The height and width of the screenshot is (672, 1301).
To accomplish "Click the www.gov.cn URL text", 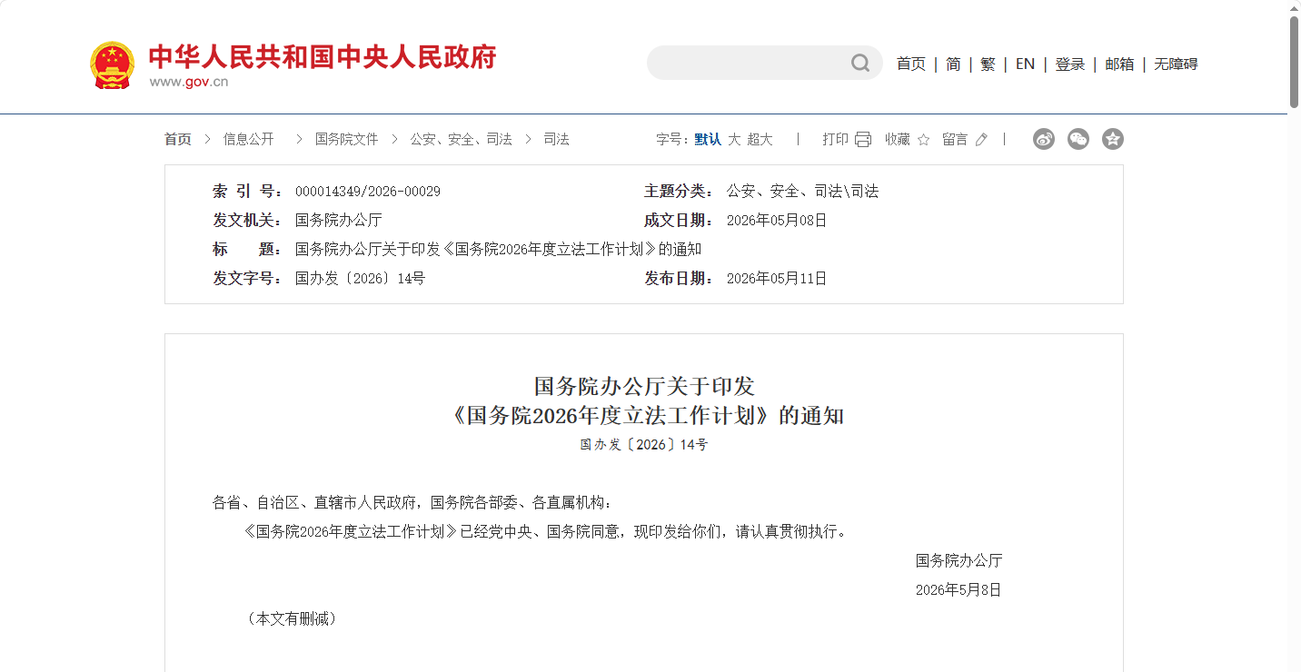I will click(x=189, y=82).
